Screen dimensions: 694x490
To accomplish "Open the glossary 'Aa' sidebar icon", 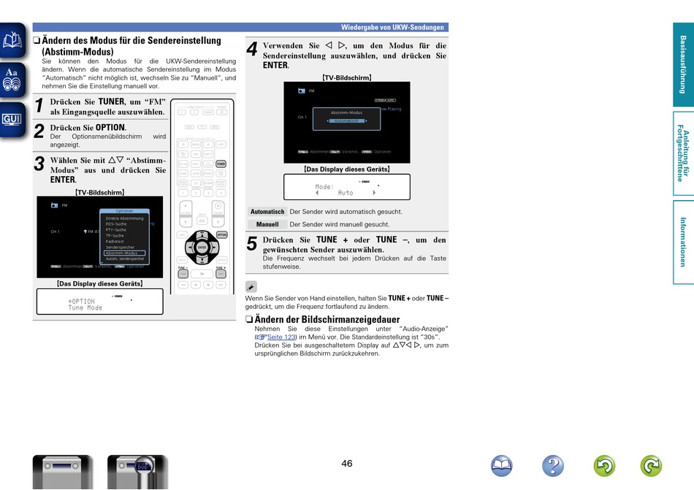I will (12, 80).
